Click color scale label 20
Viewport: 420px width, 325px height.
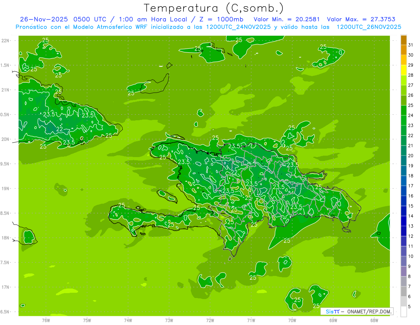pyautogui.click(x=411, y=156)
